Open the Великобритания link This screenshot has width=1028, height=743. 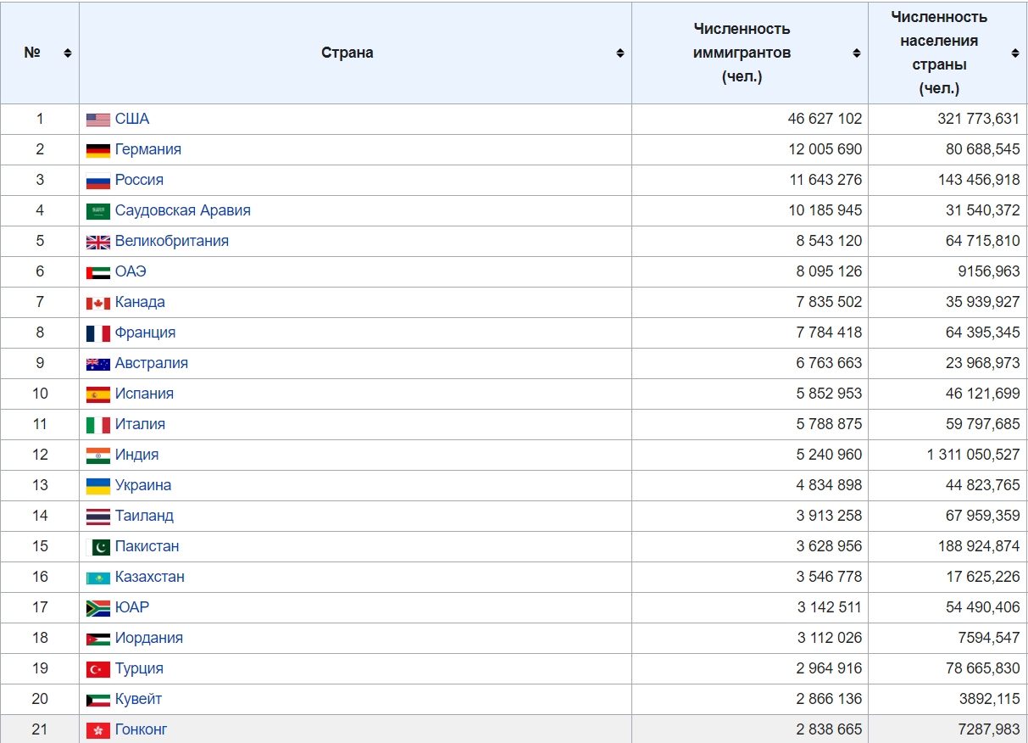point(172,241)
